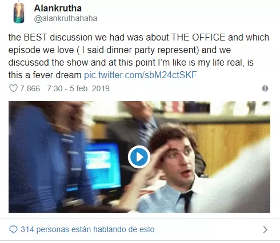Image resolution: width=280 pixels, height=243 pixels.
Task: Open Alankrutha's profile avatar
Action: (19, 13)
